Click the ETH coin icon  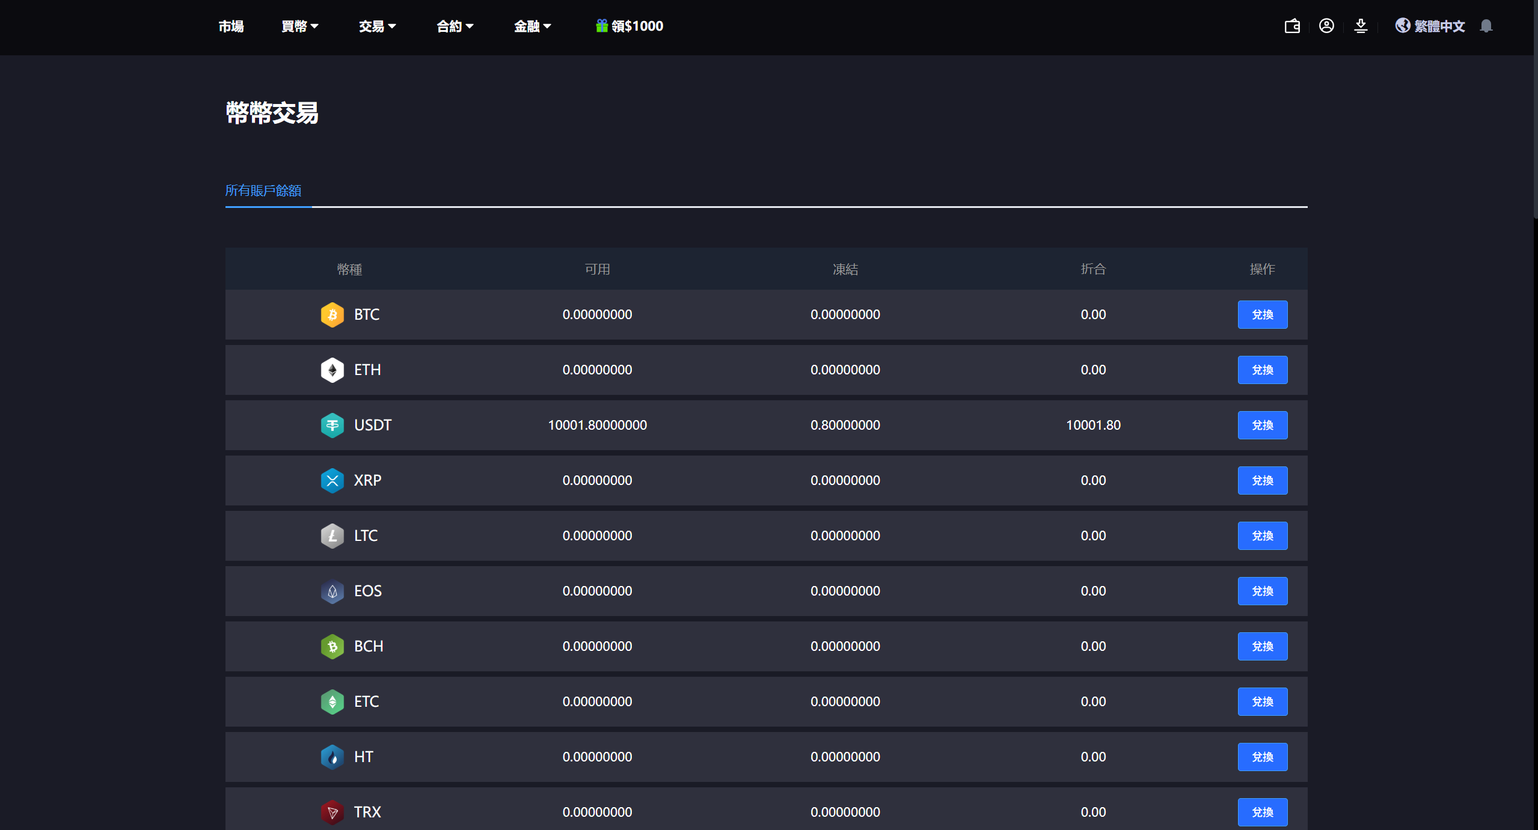(x=332, y=370)
